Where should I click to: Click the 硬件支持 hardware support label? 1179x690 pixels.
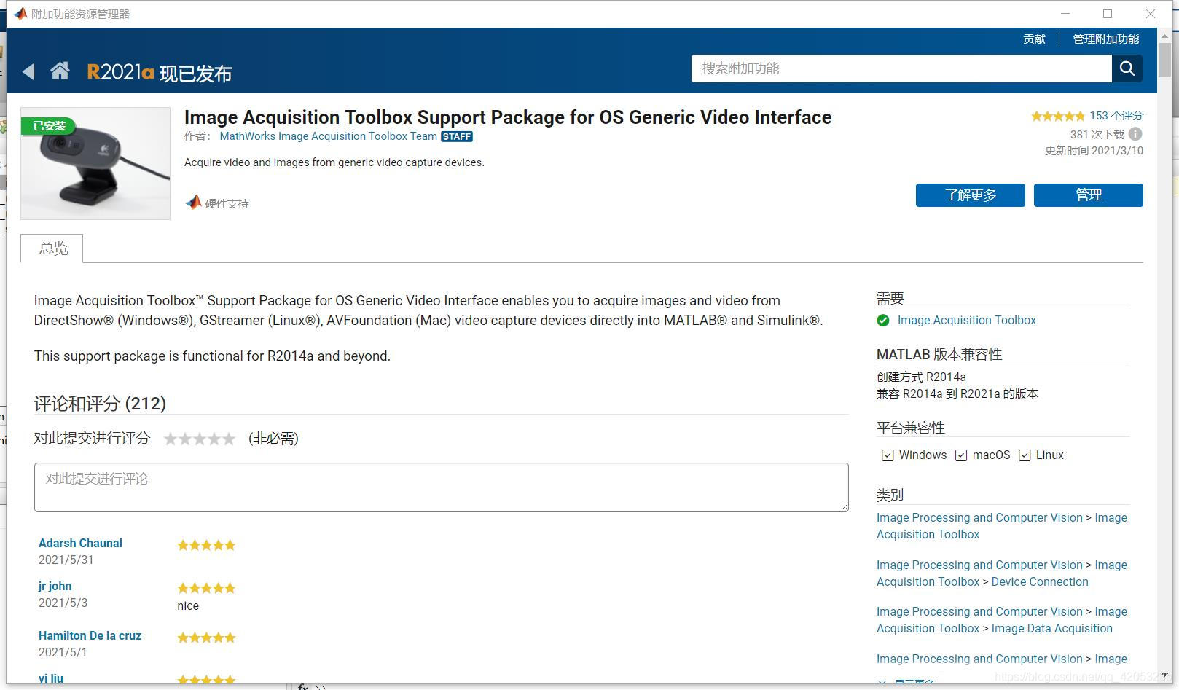coord(227,204)
